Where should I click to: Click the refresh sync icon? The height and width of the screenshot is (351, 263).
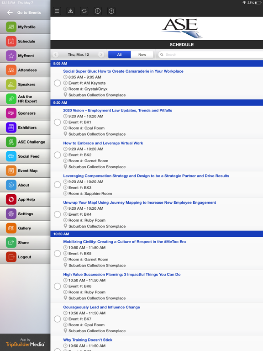pos(84,11)
